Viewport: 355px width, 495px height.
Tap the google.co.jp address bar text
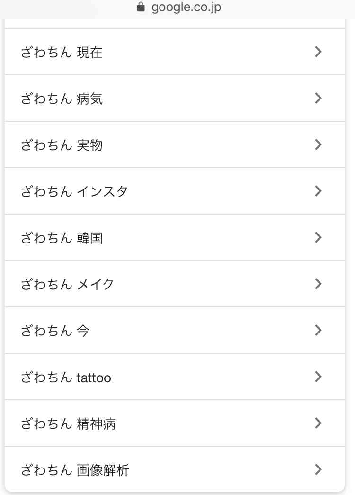tap(186, 8)
